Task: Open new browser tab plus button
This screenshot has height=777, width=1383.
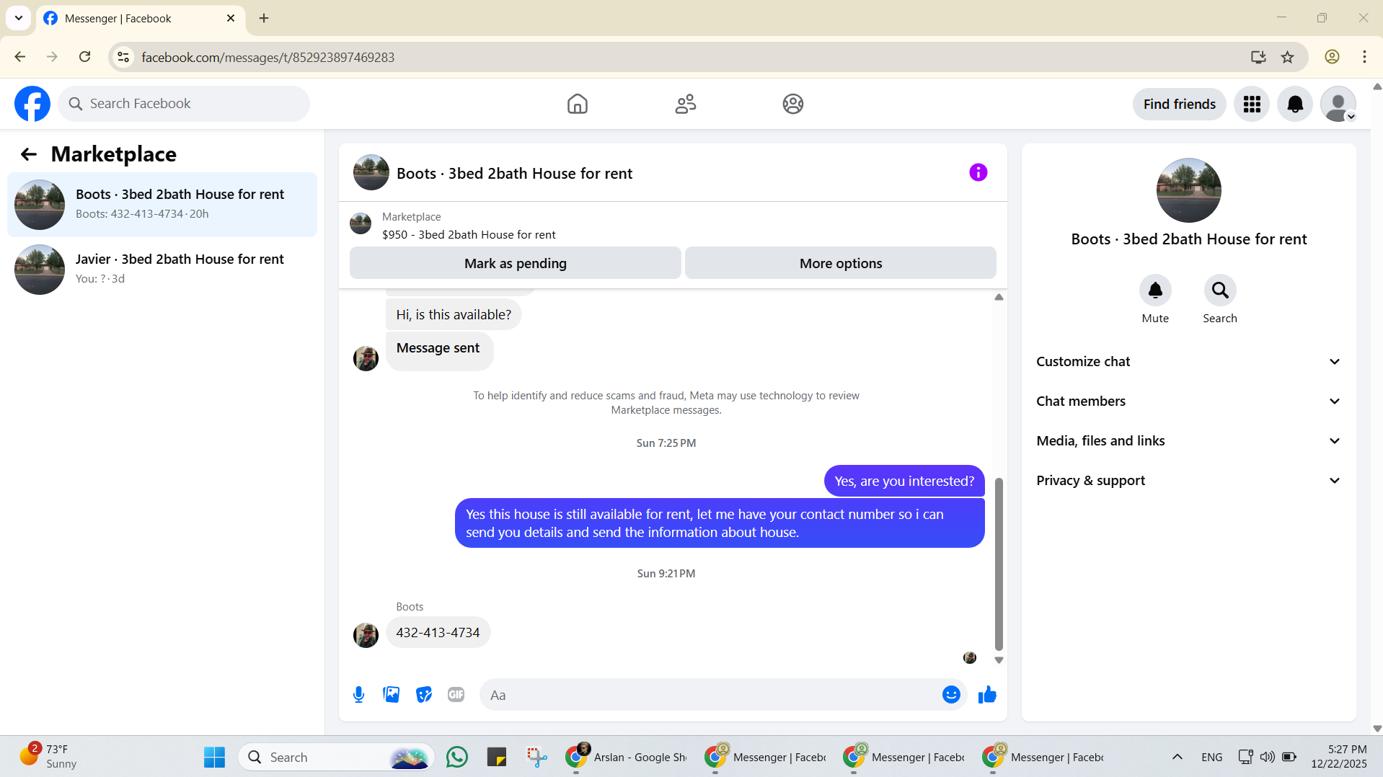Action: (264, 19)
